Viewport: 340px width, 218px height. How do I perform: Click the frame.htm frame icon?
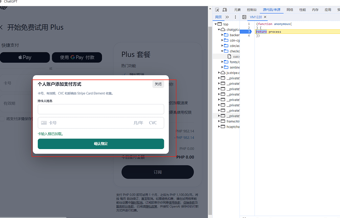pyautogui.click(x=223, y=121)
